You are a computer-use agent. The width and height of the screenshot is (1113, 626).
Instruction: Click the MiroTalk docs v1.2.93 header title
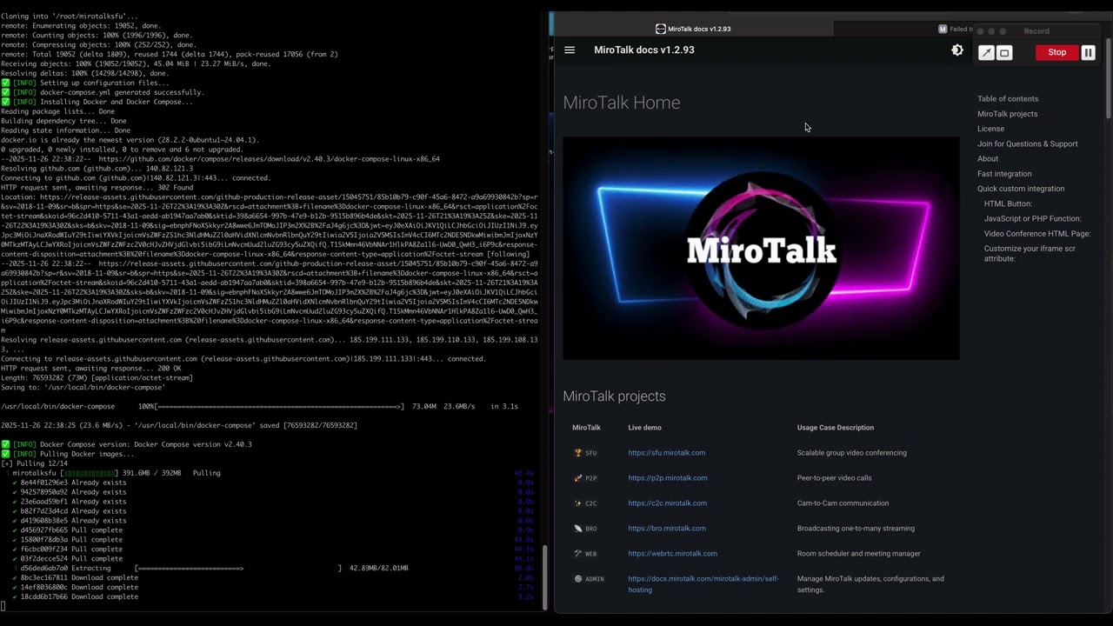coord(643,50)
